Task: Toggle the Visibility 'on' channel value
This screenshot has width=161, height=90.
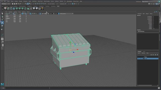Action: [155, 29]
